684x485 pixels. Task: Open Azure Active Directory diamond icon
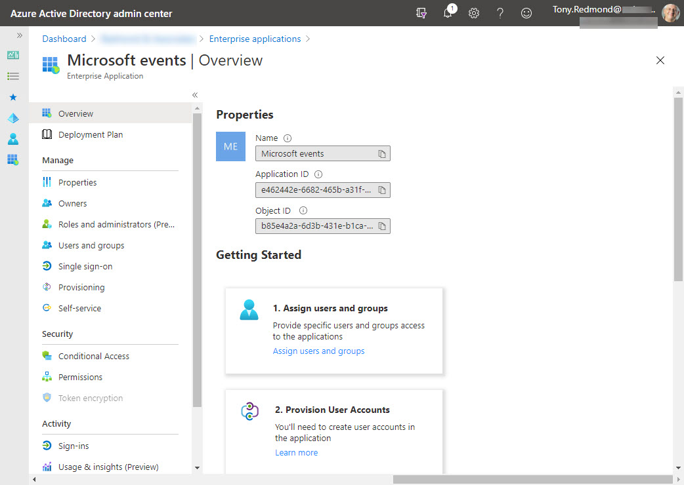(x=13, y=118)
